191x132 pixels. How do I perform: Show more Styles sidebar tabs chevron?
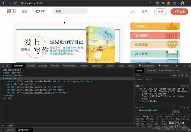click(x=178, y=71)
